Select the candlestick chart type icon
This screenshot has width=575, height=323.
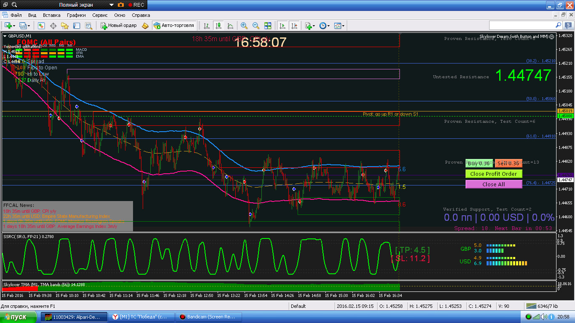(218, 26)
